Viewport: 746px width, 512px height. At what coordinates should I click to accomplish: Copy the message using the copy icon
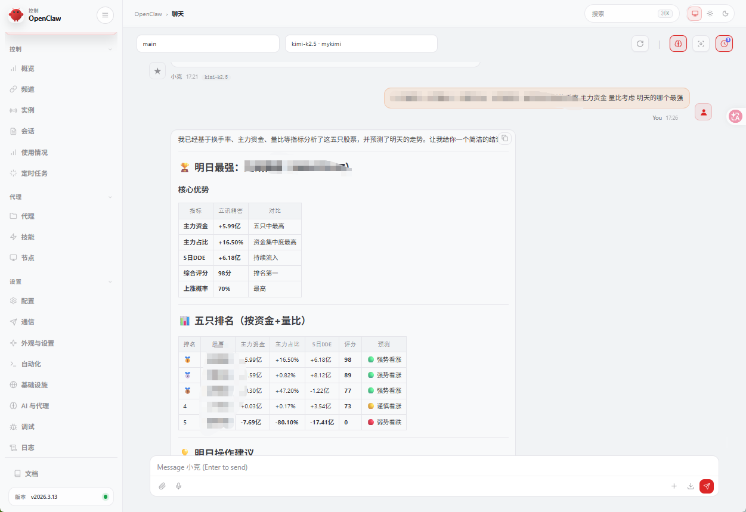(x=505, y=138)
